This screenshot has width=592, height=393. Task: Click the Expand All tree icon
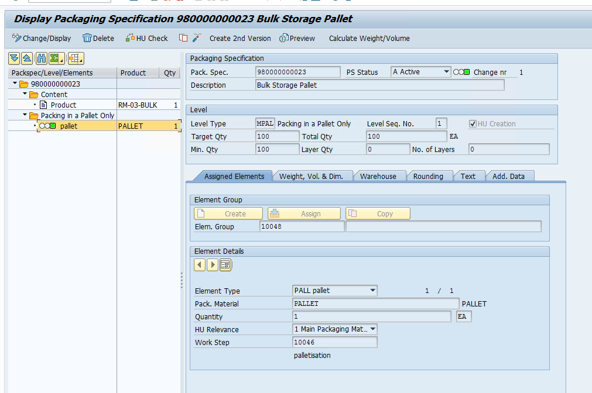tap(14, 58)
